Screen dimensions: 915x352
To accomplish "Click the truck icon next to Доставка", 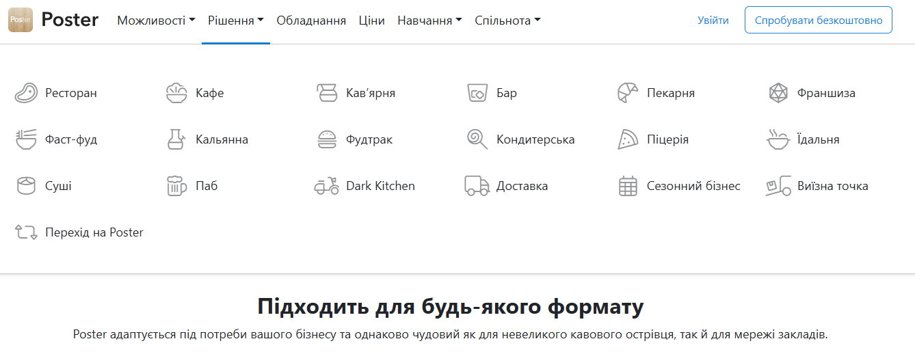I will [477, 186].
